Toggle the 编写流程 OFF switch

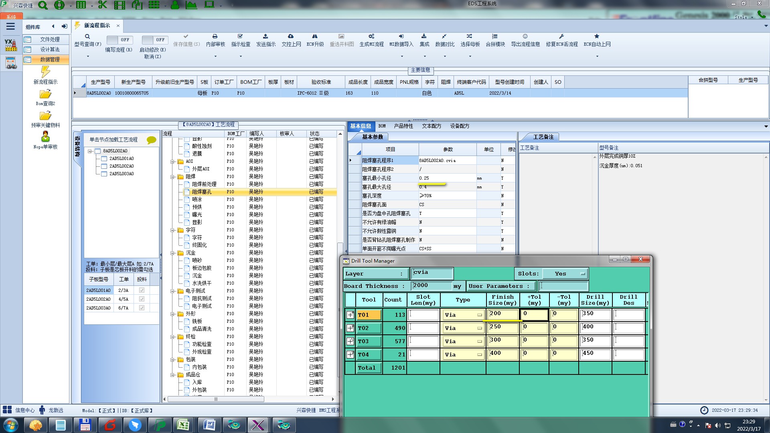coord(119,40)
